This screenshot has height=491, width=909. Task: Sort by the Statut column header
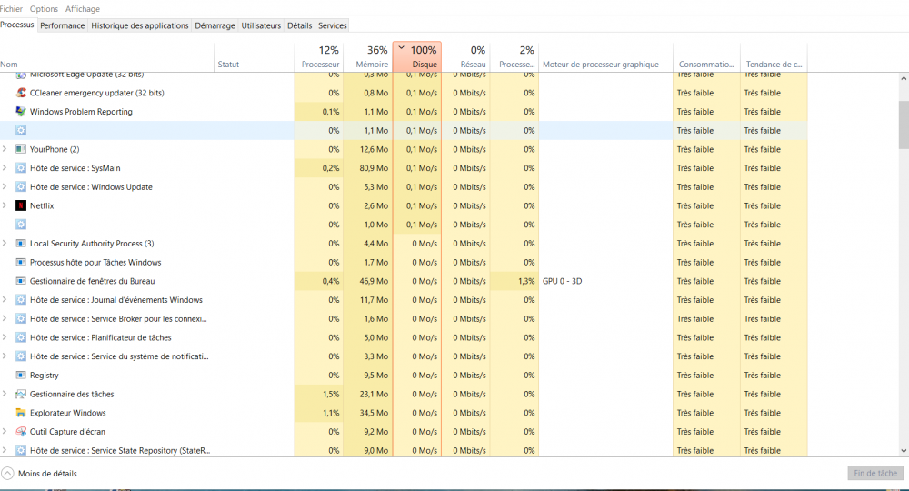tap(255, 56)
